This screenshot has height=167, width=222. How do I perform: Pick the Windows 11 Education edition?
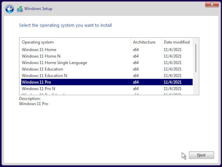42,69
